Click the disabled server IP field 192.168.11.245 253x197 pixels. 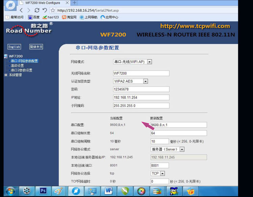click(x=178, y=157)
